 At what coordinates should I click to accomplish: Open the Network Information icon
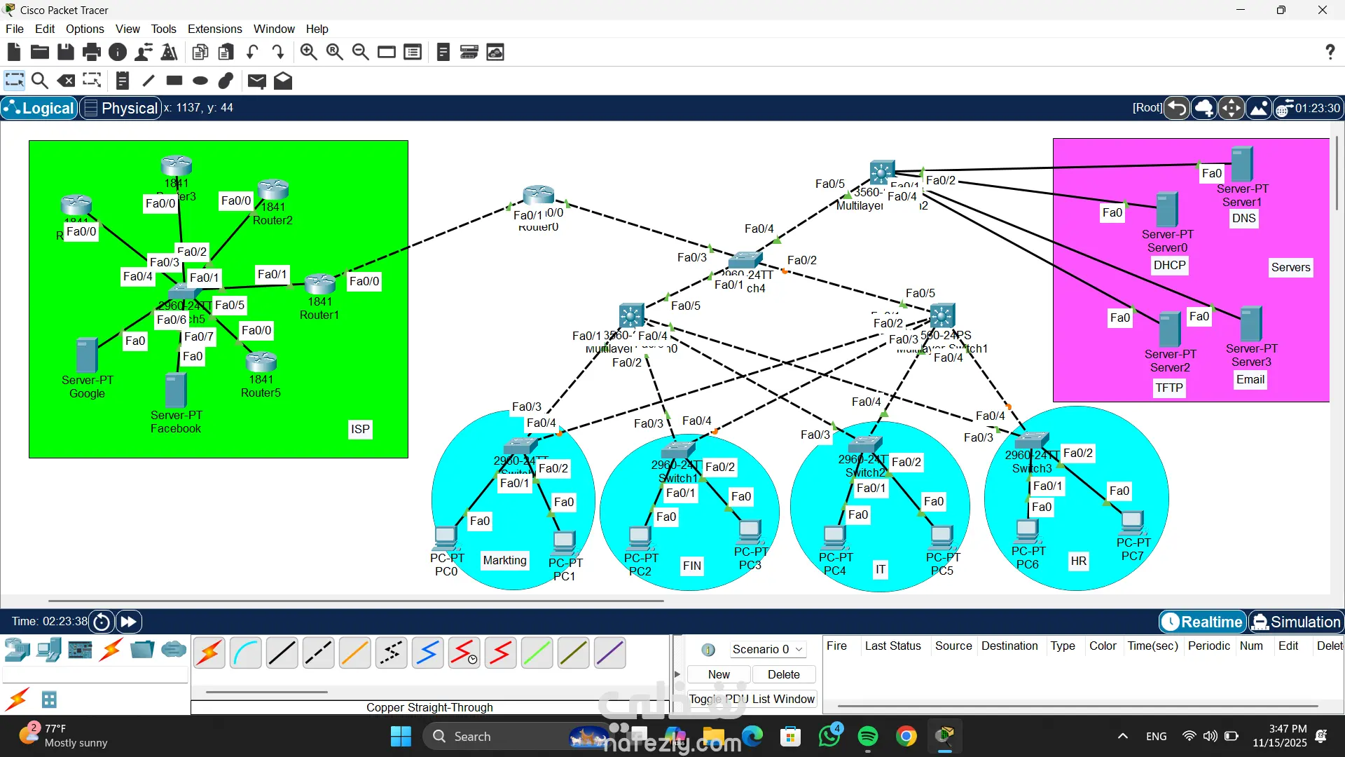118,52
